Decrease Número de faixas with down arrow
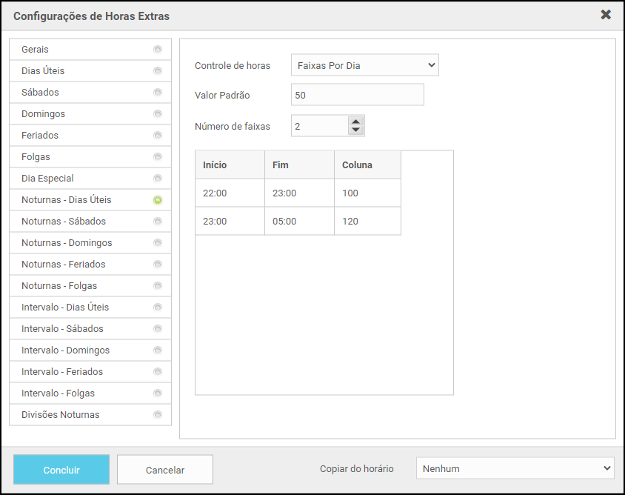This screenshot has width=625, height=495. click(356, 130)
